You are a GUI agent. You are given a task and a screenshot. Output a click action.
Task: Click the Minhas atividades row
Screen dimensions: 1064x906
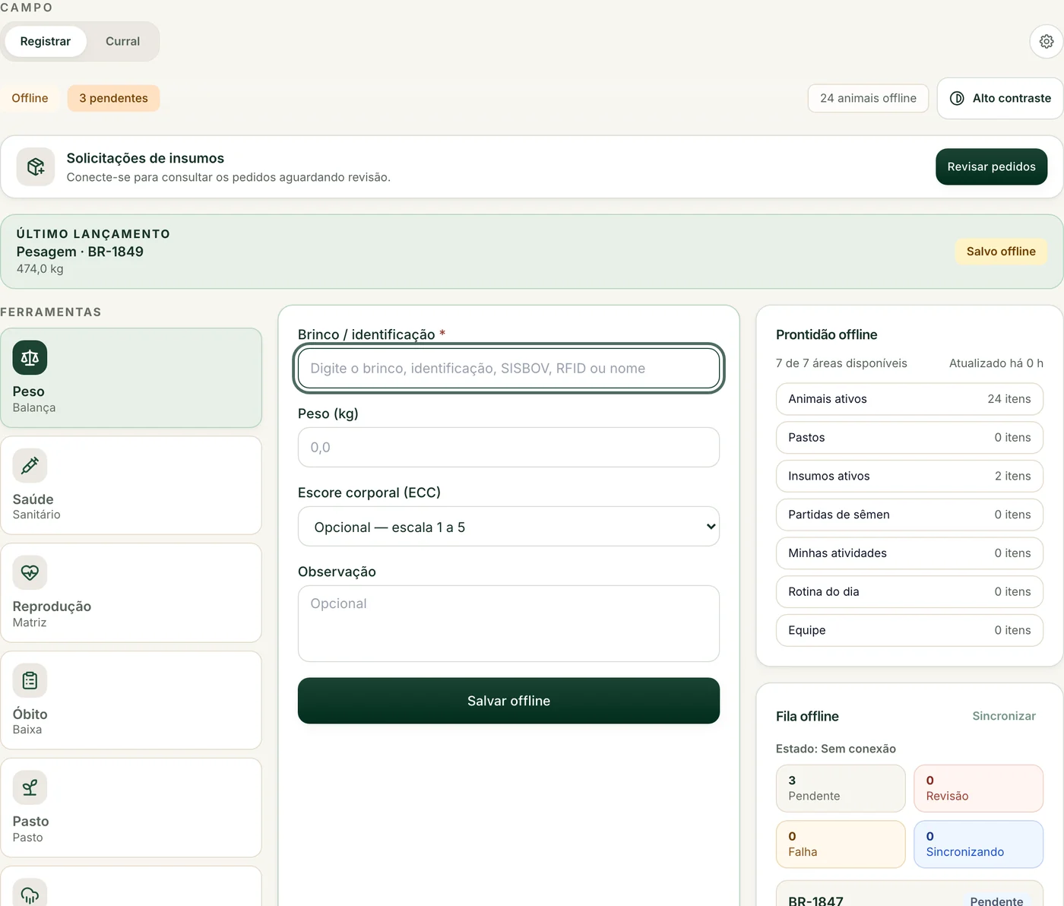pos(909,553)
